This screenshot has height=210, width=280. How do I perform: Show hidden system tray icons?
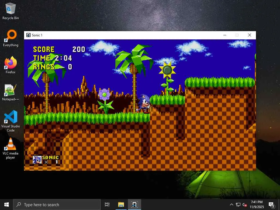coord(231,205)
